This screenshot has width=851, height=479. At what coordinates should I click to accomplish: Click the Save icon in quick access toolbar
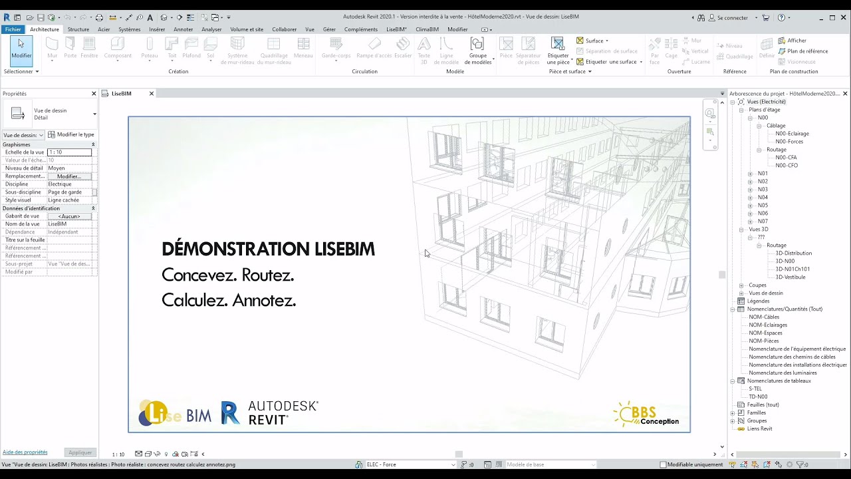(41, 17)
